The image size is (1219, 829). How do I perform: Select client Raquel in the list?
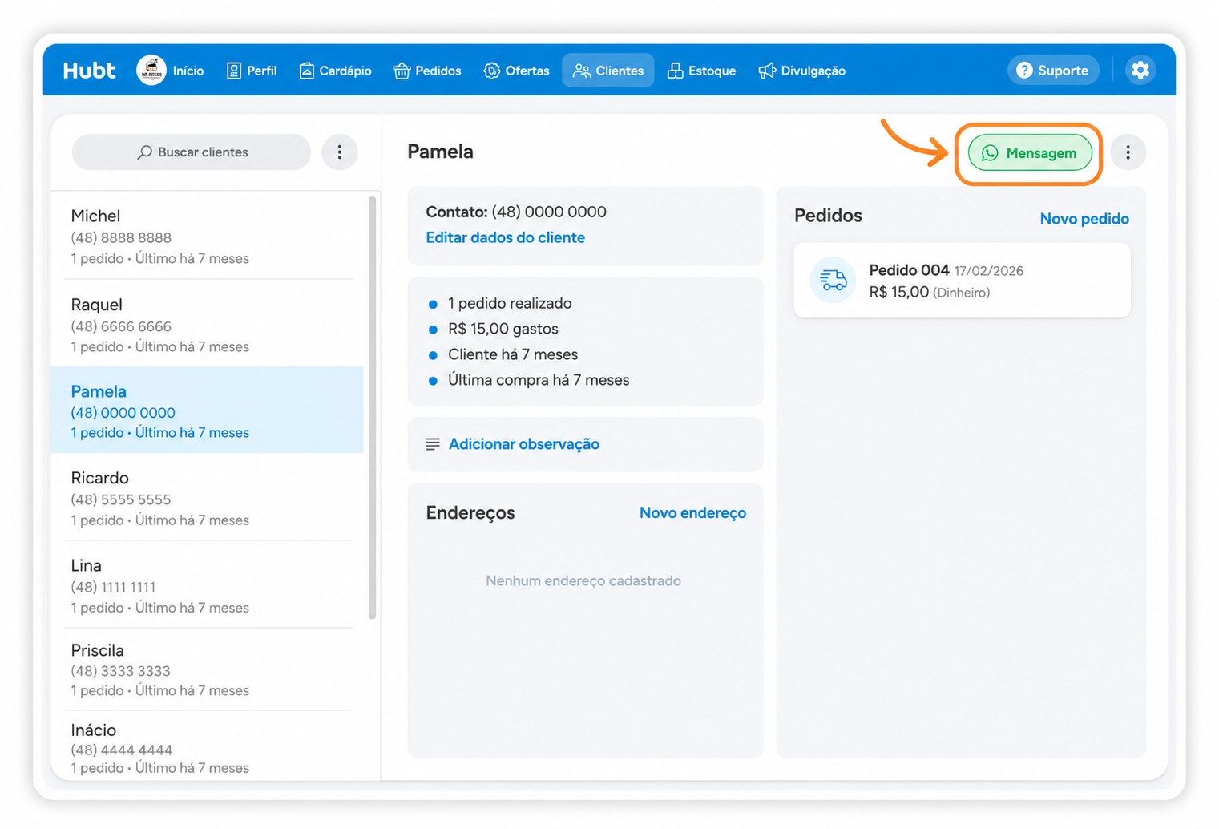(x=208, y=324)
